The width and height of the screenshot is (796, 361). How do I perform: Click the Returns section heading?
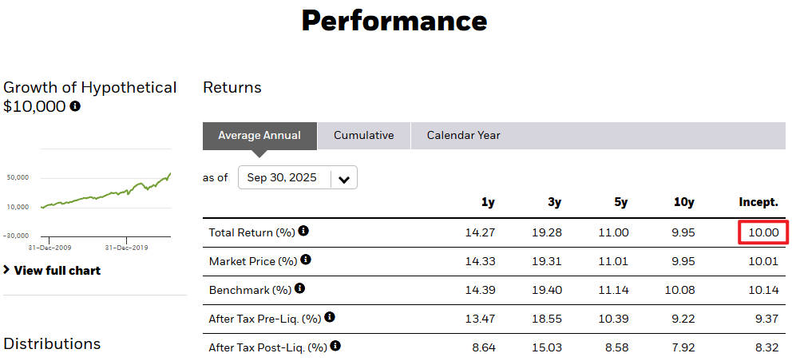(232, 87)
